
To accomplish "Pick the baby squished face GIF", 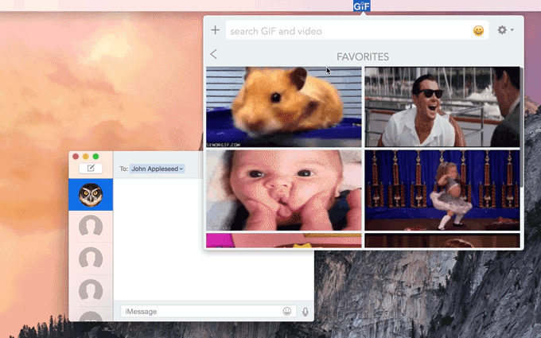I will (283, 191).
